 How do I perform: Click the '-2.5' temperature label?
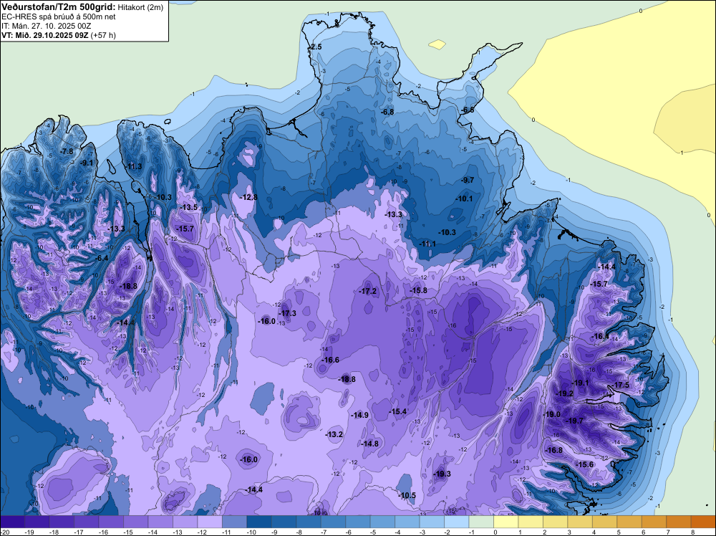click(x=314, y=47)
